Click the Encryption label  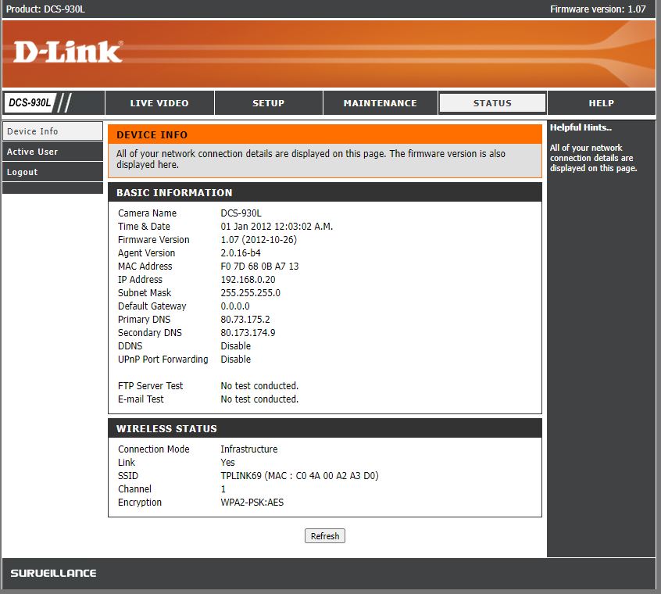click(x=140, y=502)
